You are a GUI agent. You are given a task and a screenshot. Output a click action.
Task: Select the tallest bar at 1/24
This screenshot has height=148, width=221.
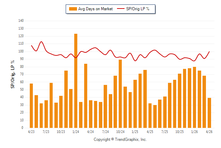point(76,81)
